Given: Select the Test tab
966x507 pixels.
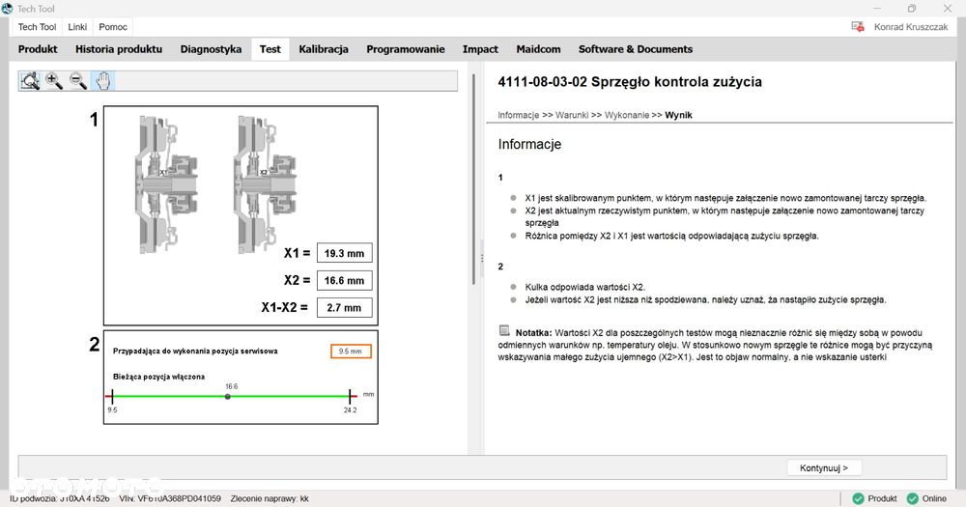Looking at the screenshot, I should click(x=270, y=49).
